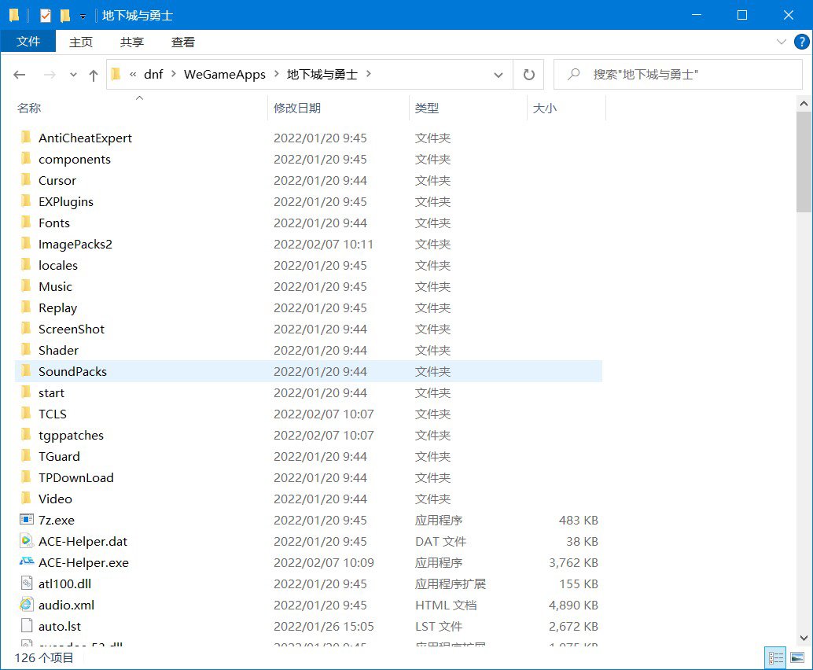Click the scrollbar up arrow
This screenshot has height=670, width=813.
click(804, 104)
